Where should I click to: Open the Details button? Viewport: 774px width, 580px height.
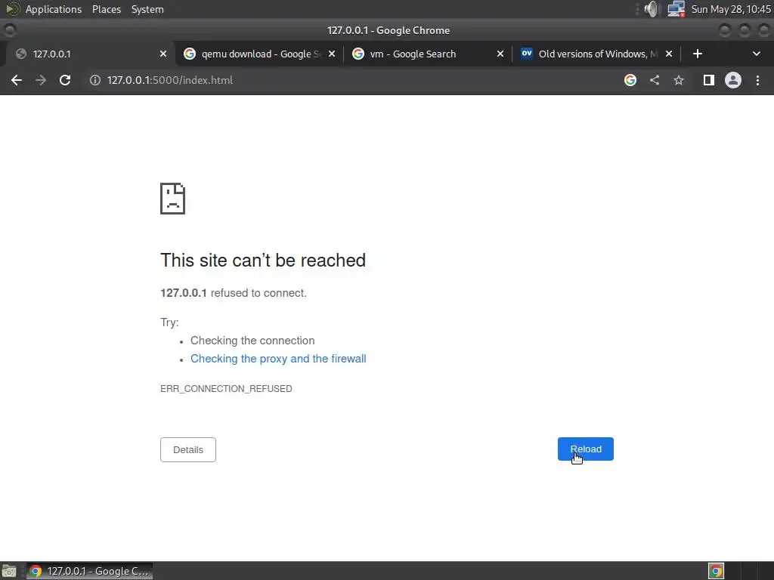pyautogui.click(x=188, y=450)
